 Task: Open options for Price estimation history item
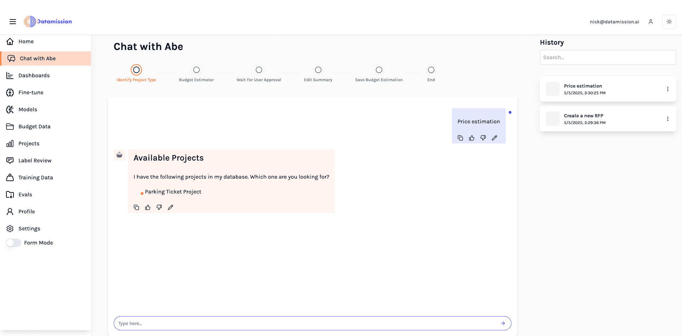pos(668,89)
